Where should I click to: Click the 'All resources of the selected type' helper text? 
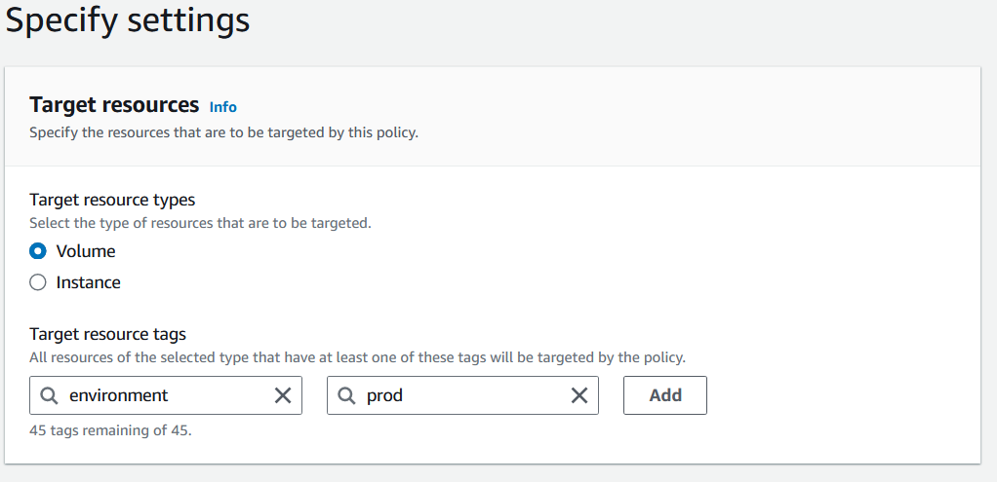(357, 357)
